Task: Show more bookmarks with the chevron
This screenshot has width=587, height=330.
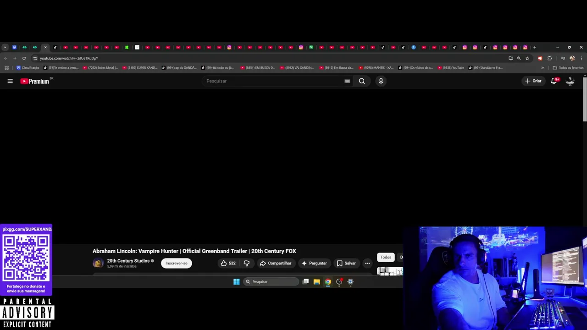Action: [x=543, y=68]
